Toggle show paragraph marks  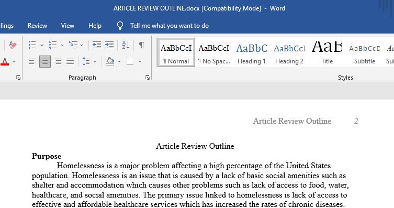[142, 45]
